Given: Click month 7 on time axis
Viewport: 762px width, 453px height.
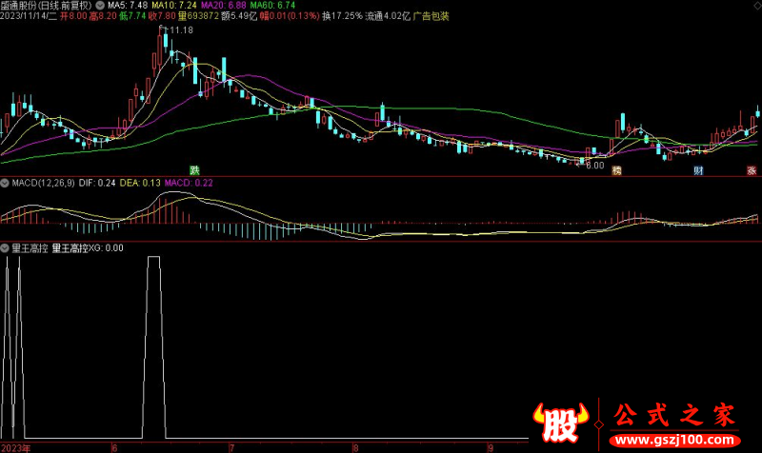Looking at the screenshot, I should pos(231,448).
